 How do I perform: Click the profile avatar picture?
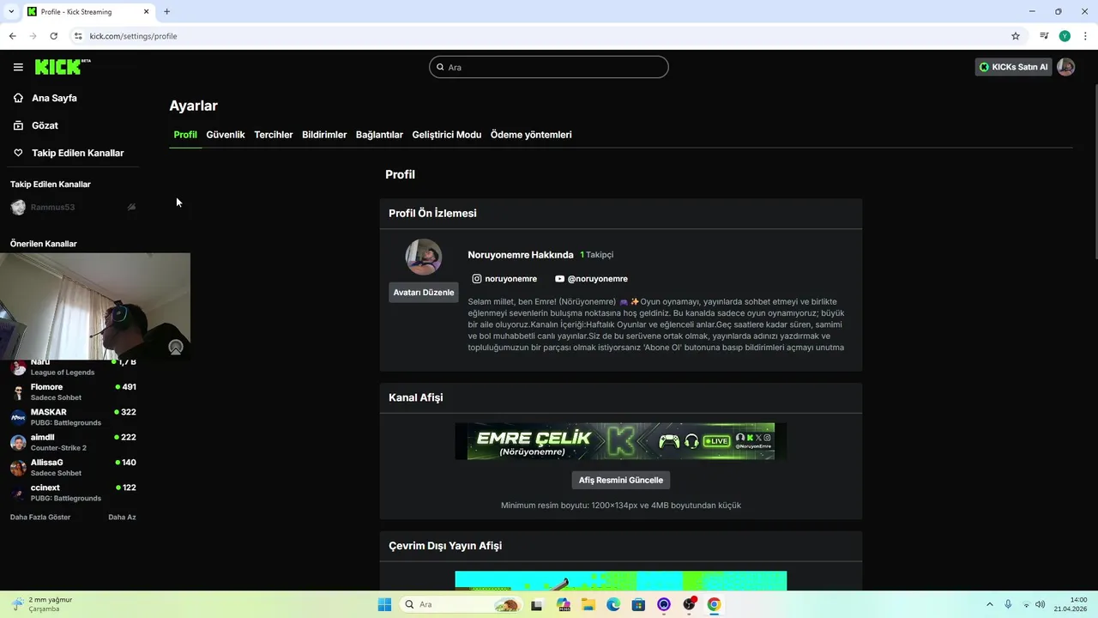(424, 257)
